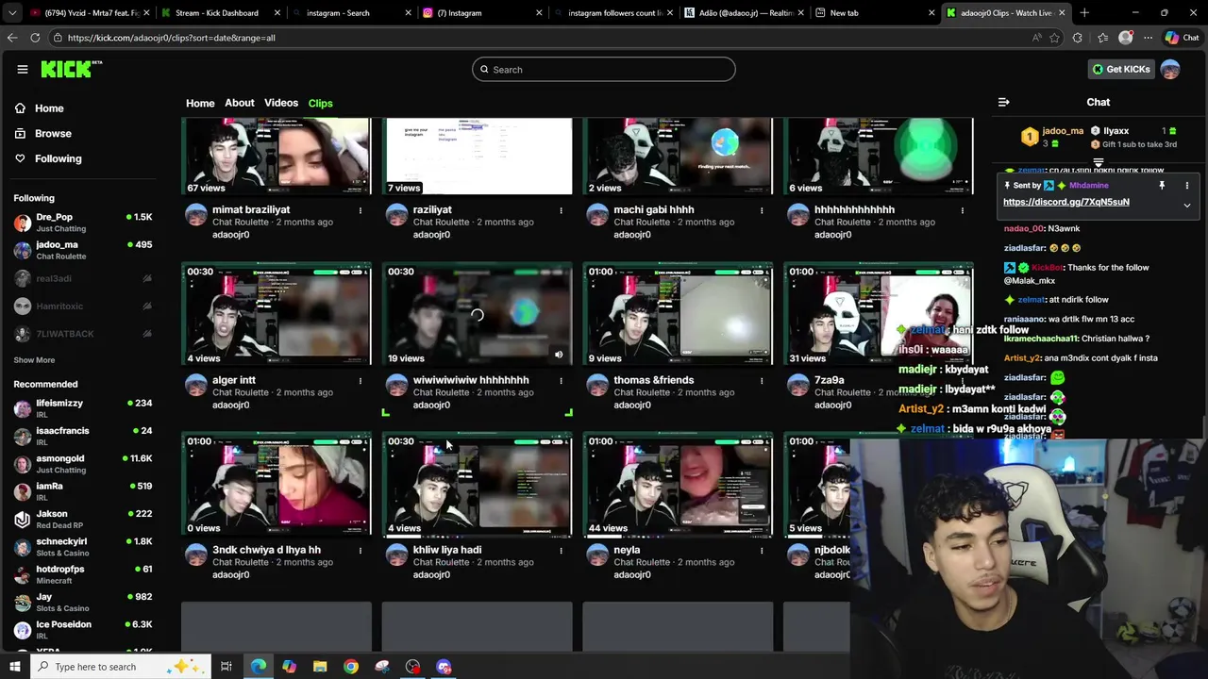1208x679 pixels.
Task: Open lifeismizzy recommended channel
Action: (x=83, y=408)
